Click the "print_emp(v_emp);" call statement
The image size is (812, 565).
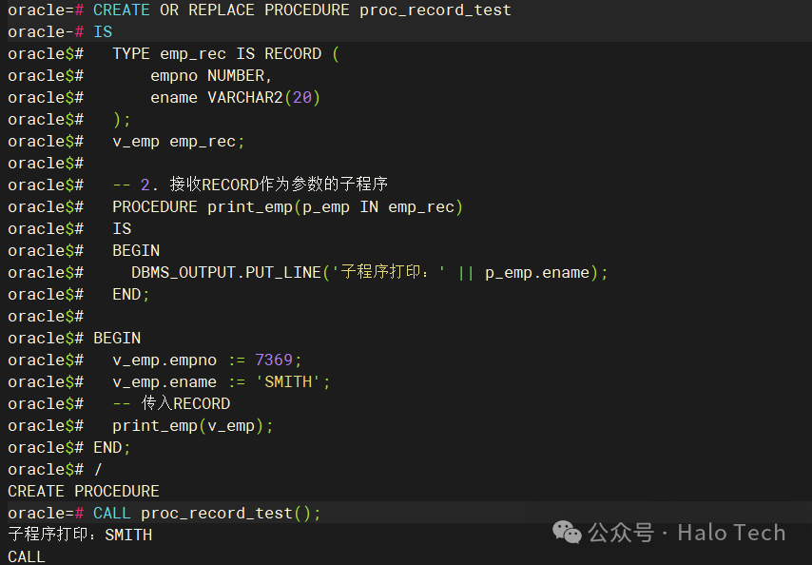193,426
